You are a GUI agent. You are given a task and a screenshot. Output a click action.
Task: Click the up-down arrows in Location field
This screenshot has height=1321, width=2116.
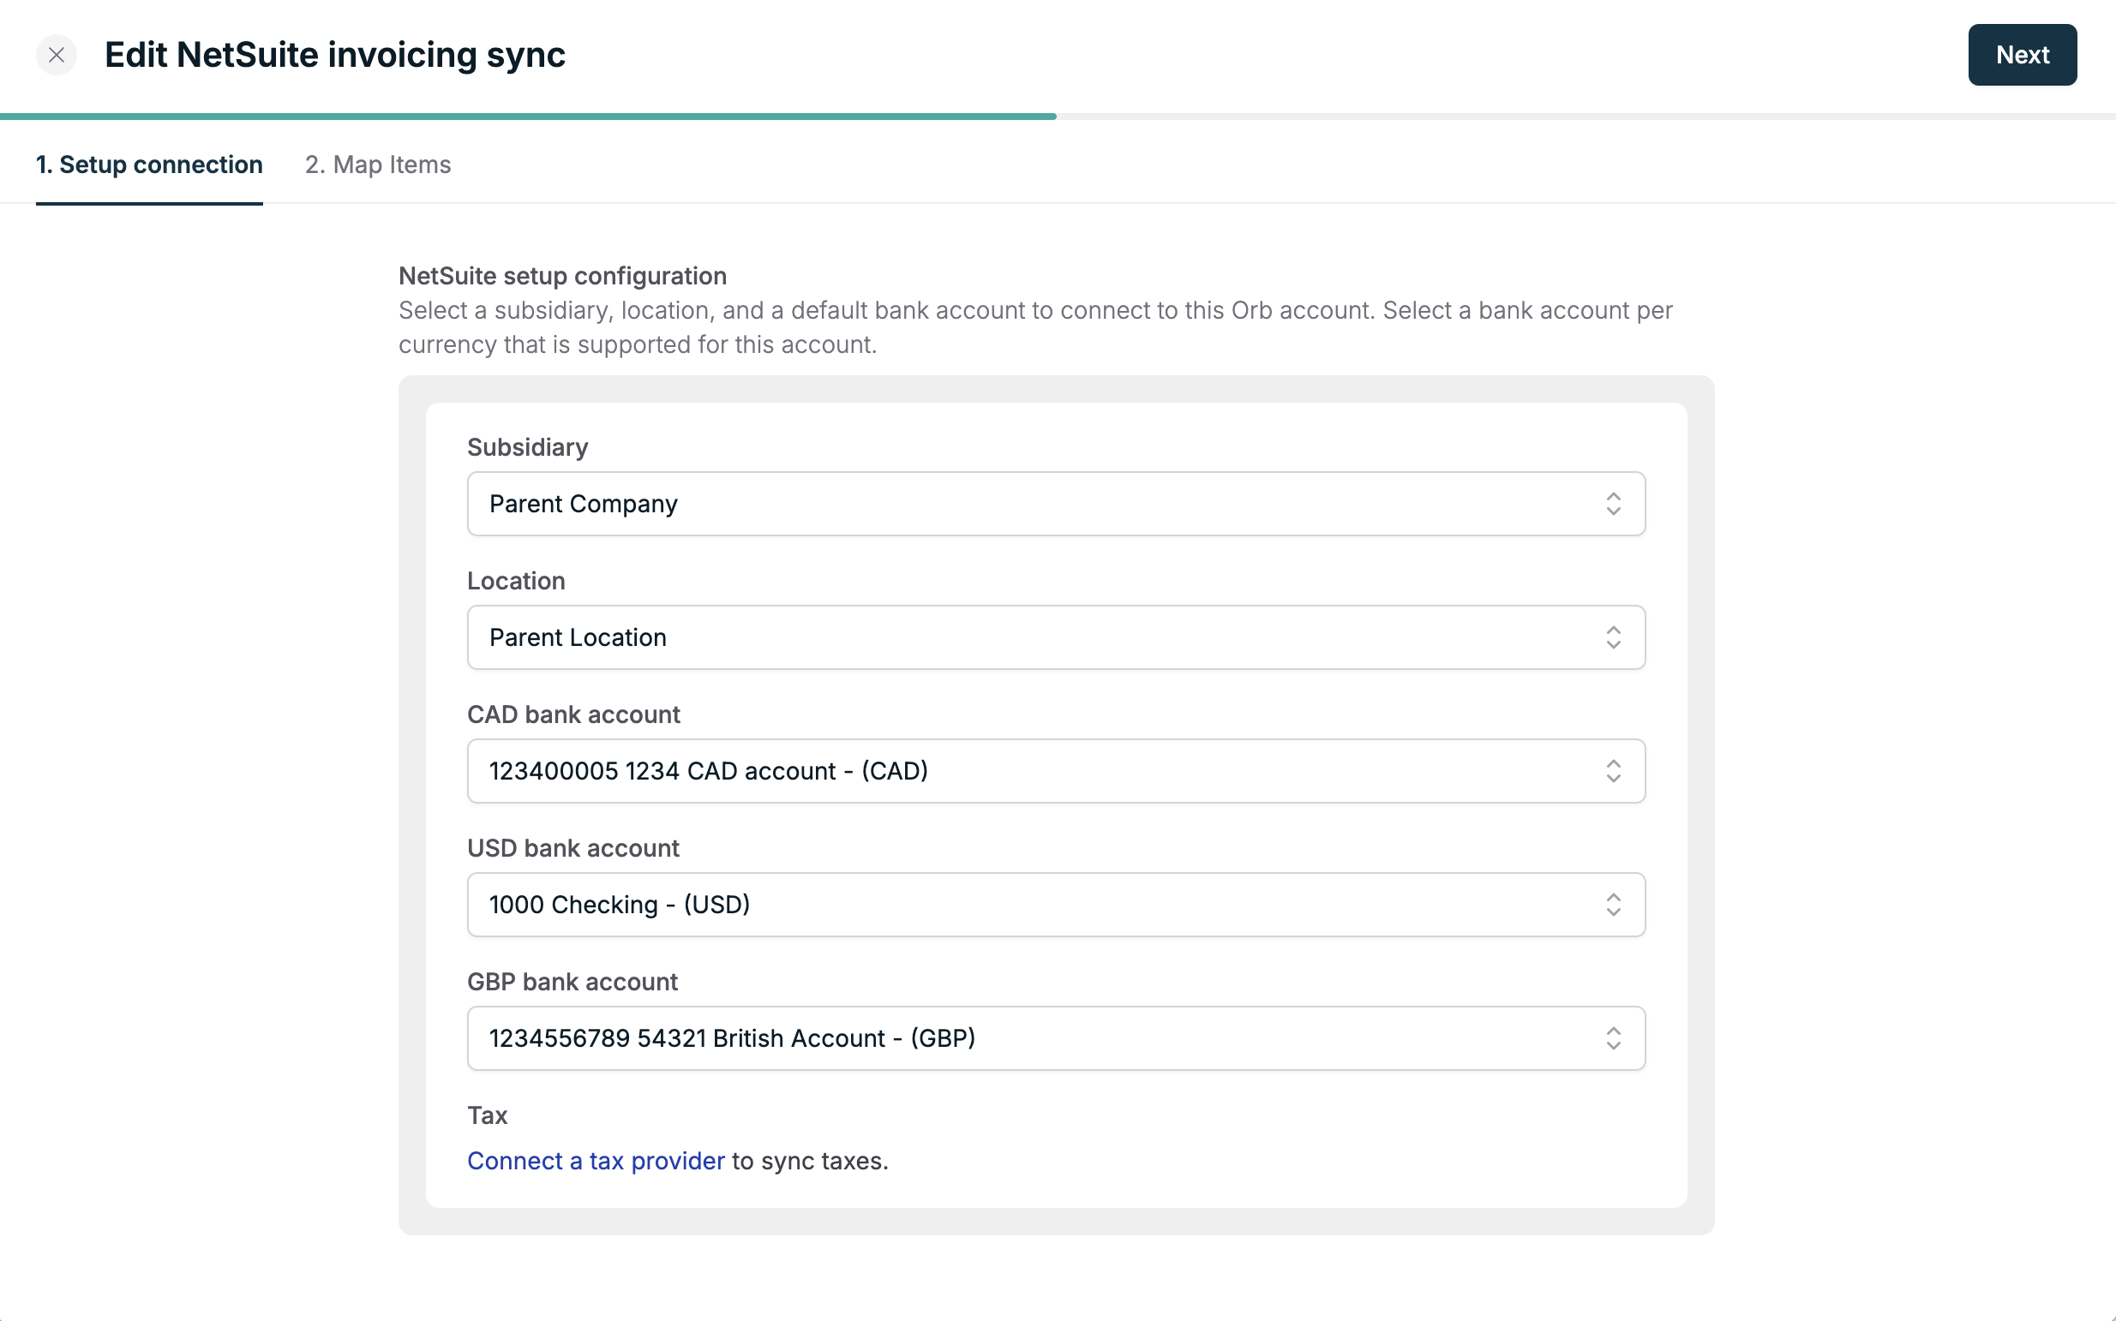(x=1613, y=637)
